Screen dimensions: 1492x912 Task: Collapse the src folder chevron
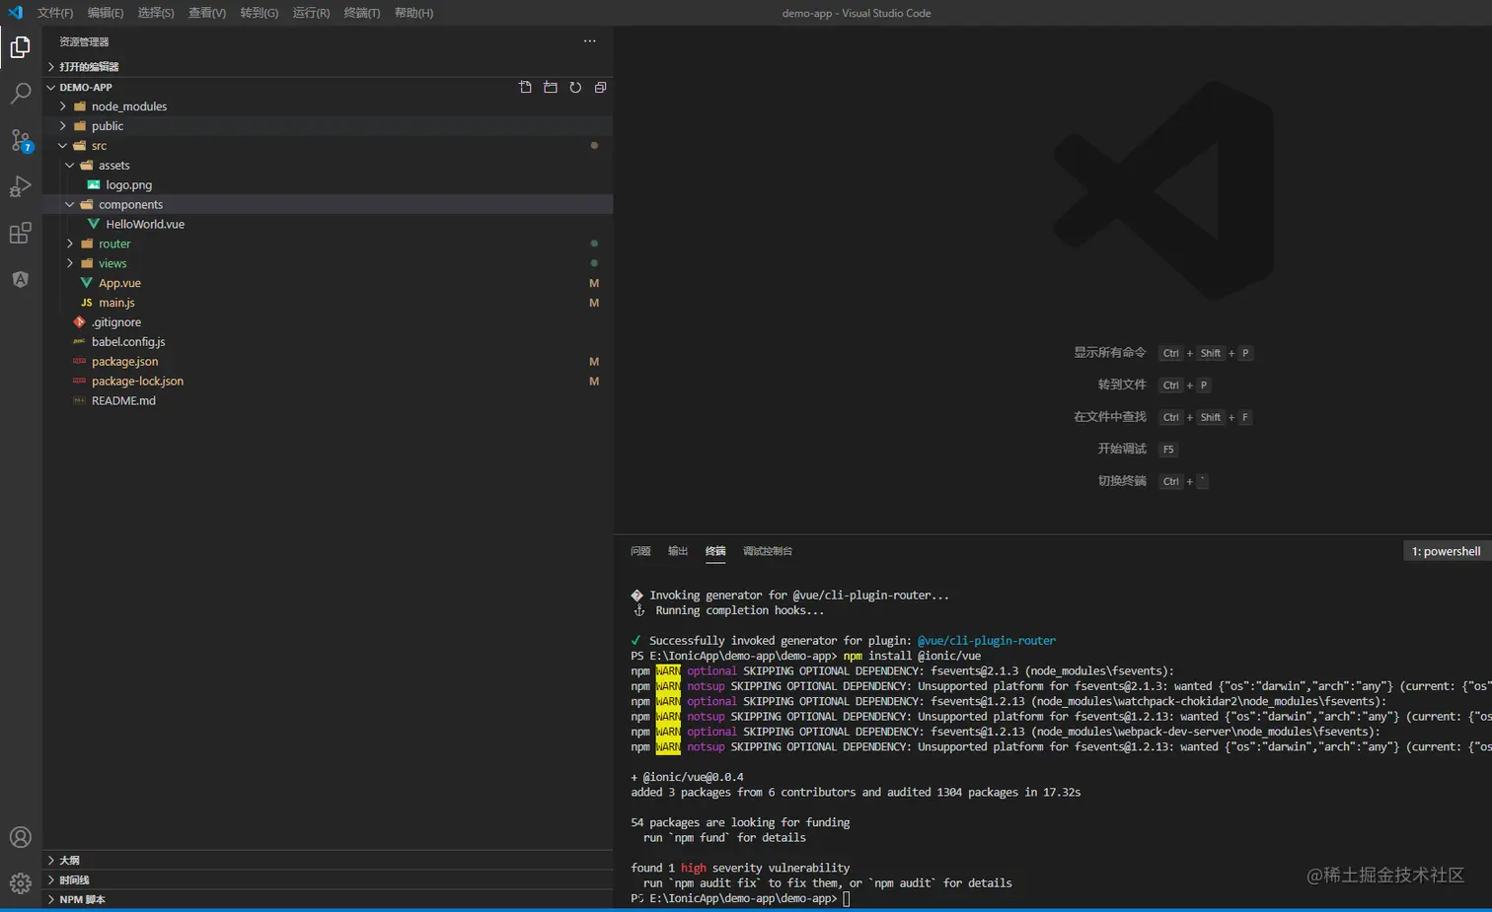coord(63,146)
